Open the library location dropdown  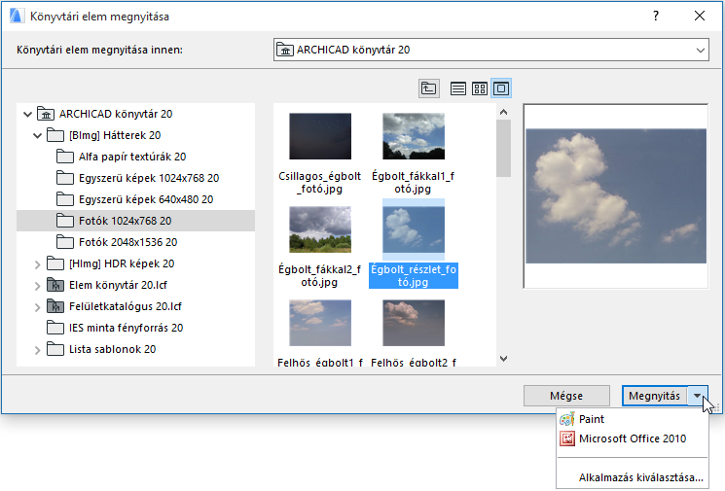(x=701, y=50)
